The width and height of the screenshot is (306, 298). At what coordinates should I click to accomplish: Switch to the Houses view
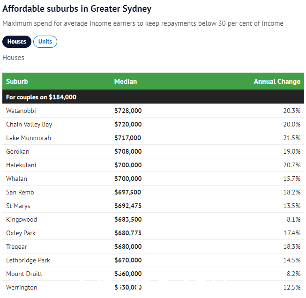coord(17,42)
